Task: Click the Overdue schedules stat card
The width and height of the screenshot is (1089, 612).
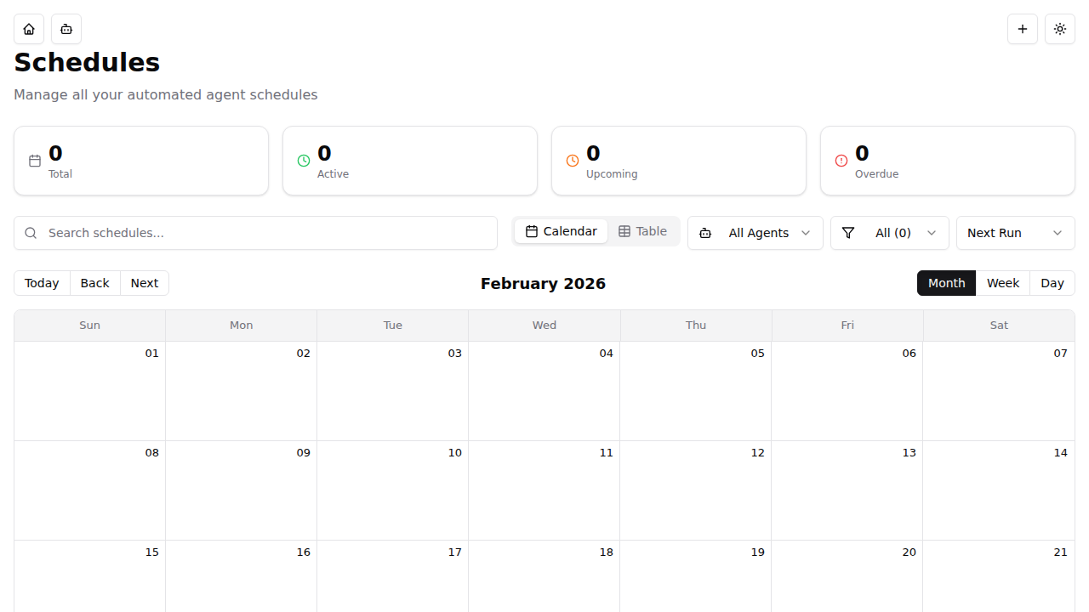Action: [x=948, y=161]
